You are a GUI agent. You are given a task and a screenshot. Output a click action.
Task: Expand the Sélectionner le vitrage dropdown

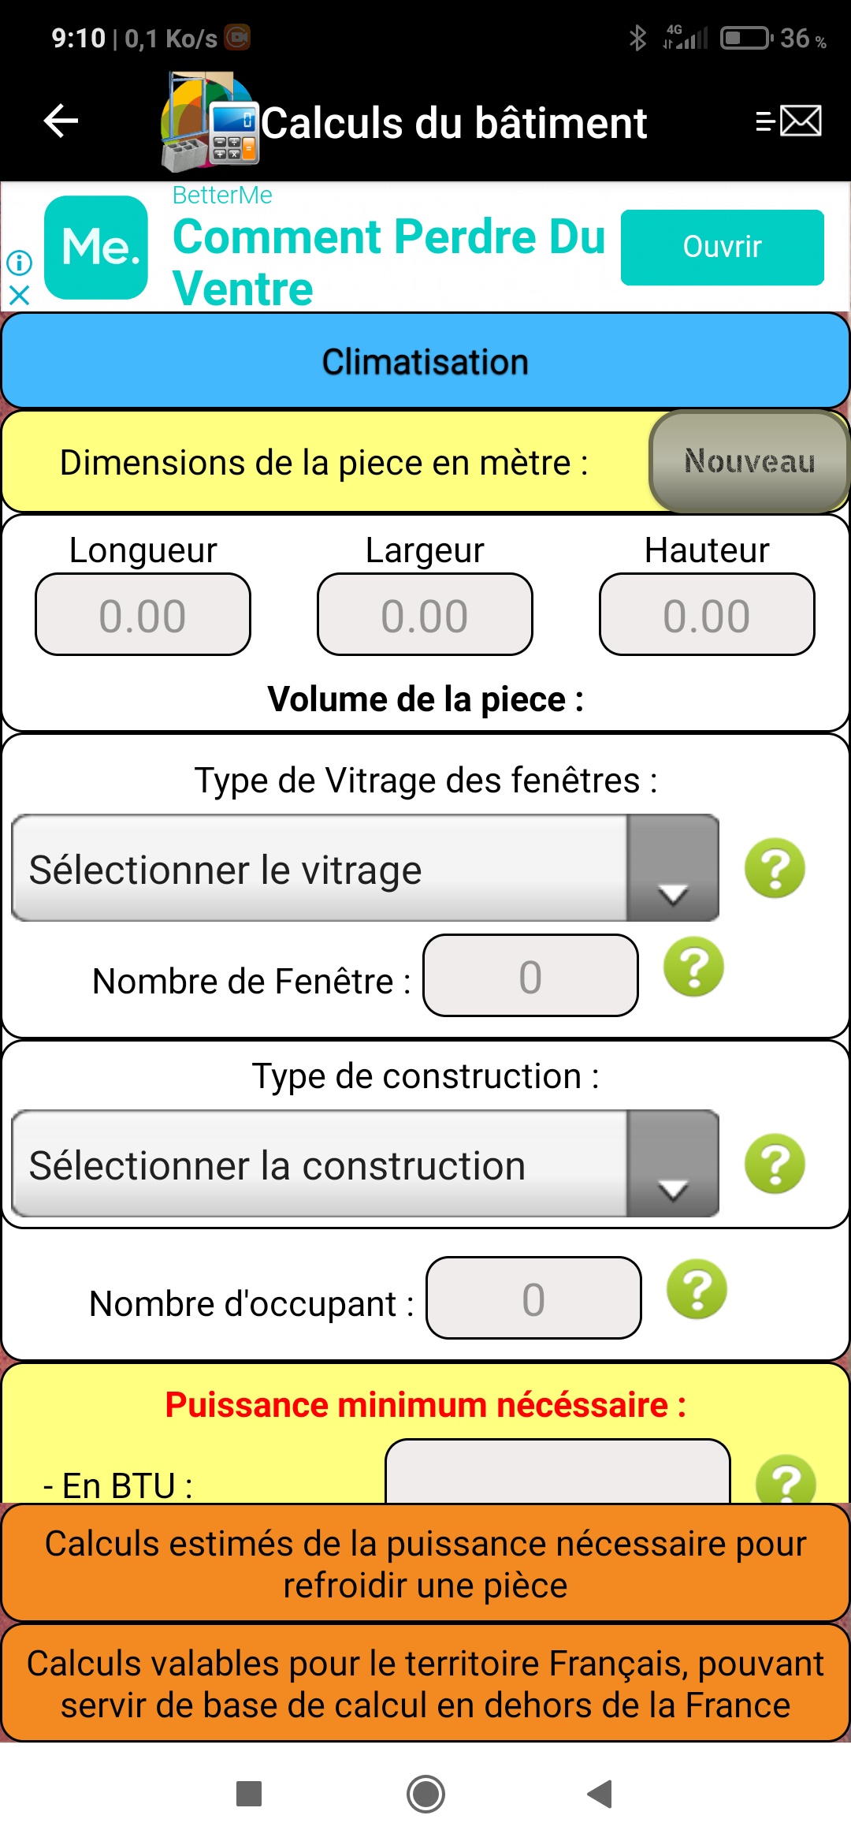[366, 868]
